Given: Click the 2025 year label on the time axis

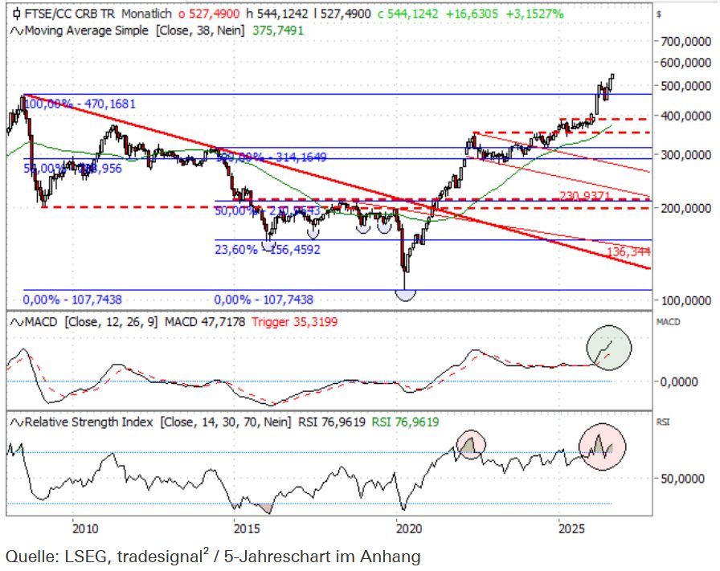Looking at the screenshot, I should pos(571,529).
